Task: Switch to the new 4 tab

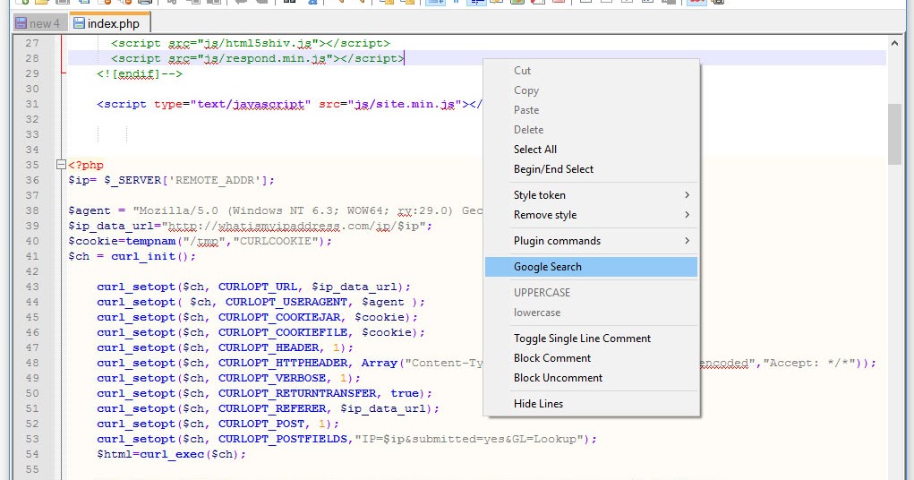Action: 38,23
